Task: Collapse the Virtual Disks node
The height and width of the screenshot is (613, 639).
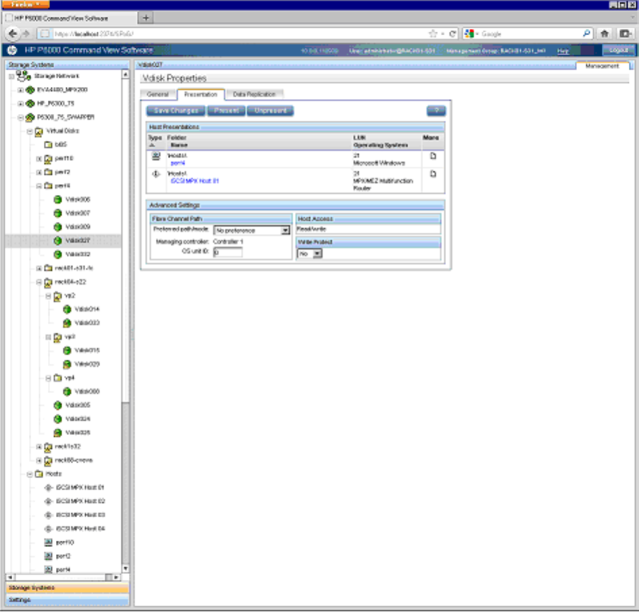Action: tap(30, 132)
